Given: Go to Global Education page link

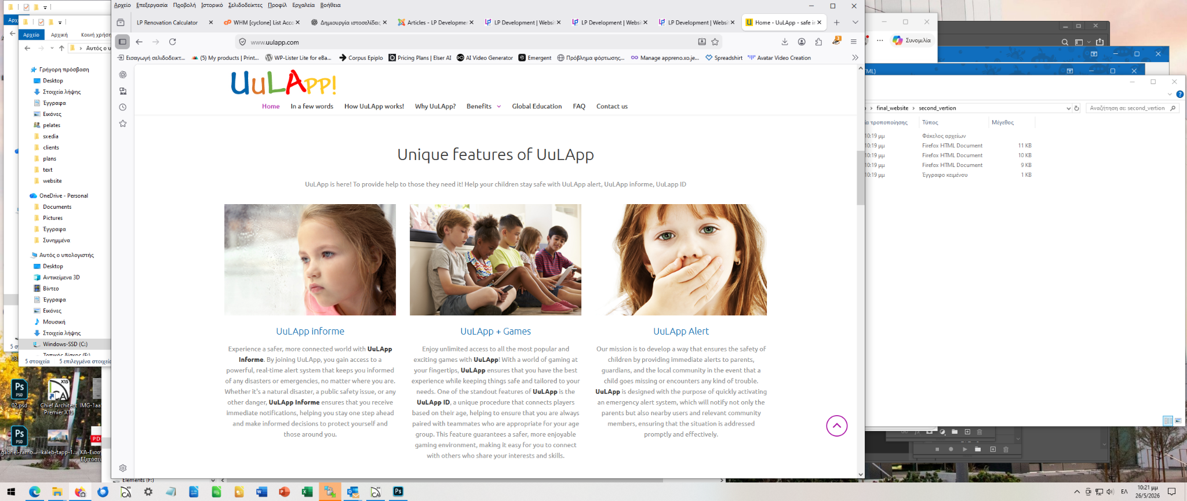Looking at the screenshot, I should pos(537,107).
